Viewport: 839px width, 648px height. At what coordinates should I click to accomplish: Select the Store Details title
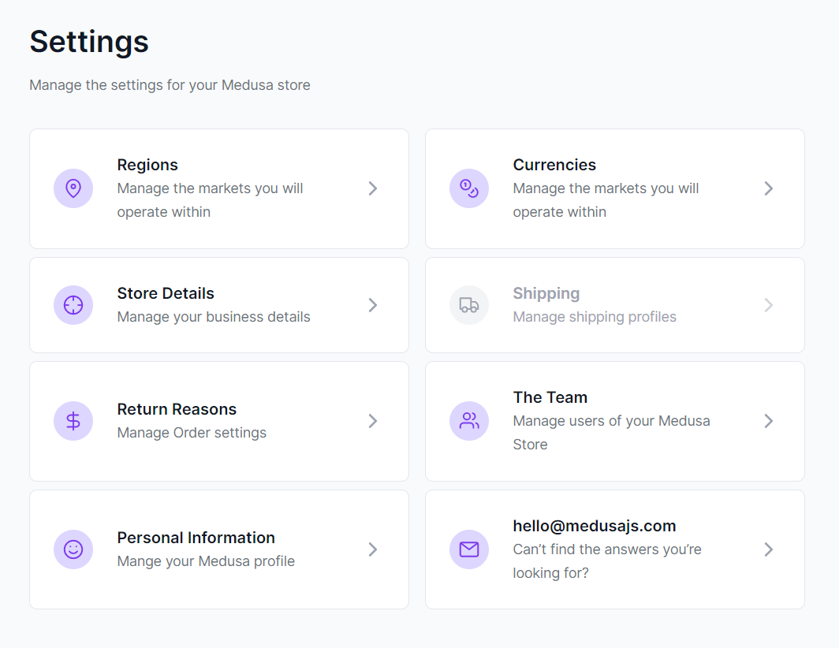pyautogui.click(x=166, y=293)
